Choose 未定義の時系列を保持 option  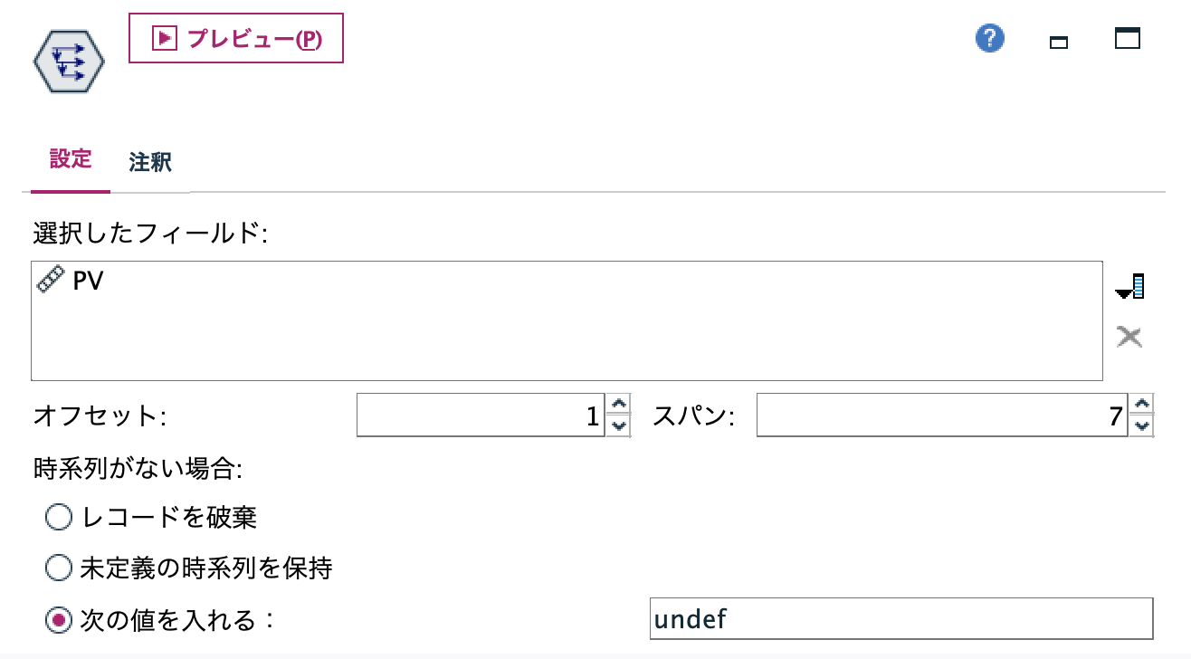pyautogui.click(x=58, y=568)
